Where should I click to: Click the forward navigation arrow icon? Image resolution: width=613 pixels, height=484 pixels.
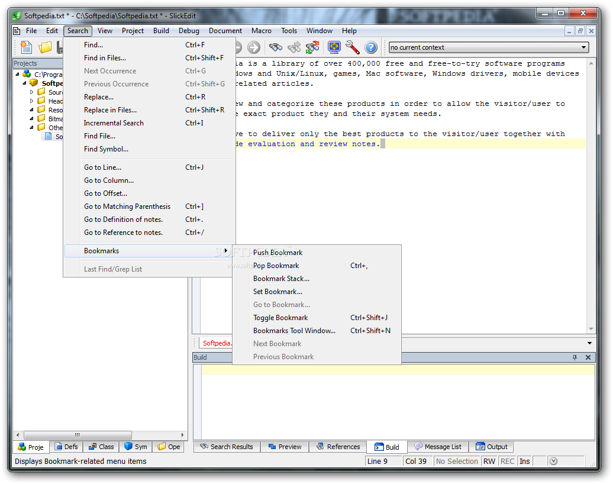[254, 47]
